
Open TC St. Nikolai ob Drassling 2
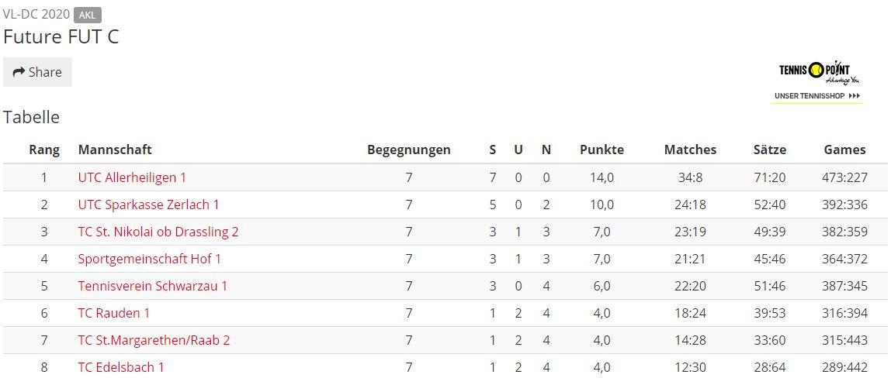pyautogui.click(x=158, y=232)
